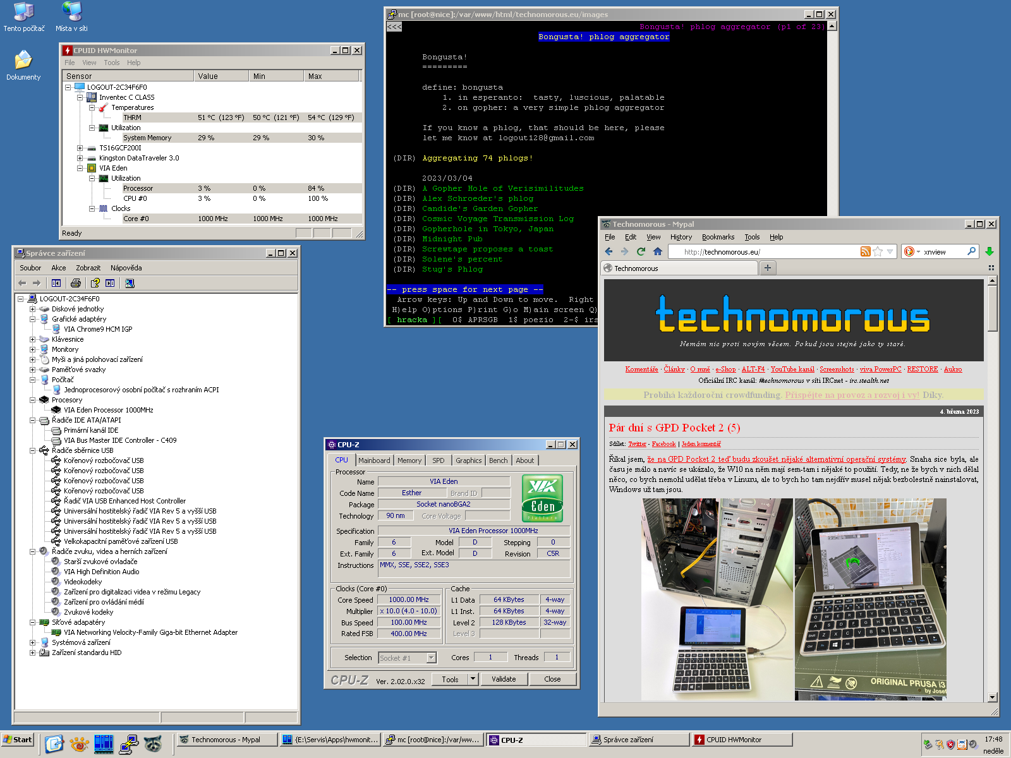Image resolution: width=1011 pixels, height=758 pixels.
Task: Switch to the Mainboard tab in CPU-Z
Action: click(374, 460)
